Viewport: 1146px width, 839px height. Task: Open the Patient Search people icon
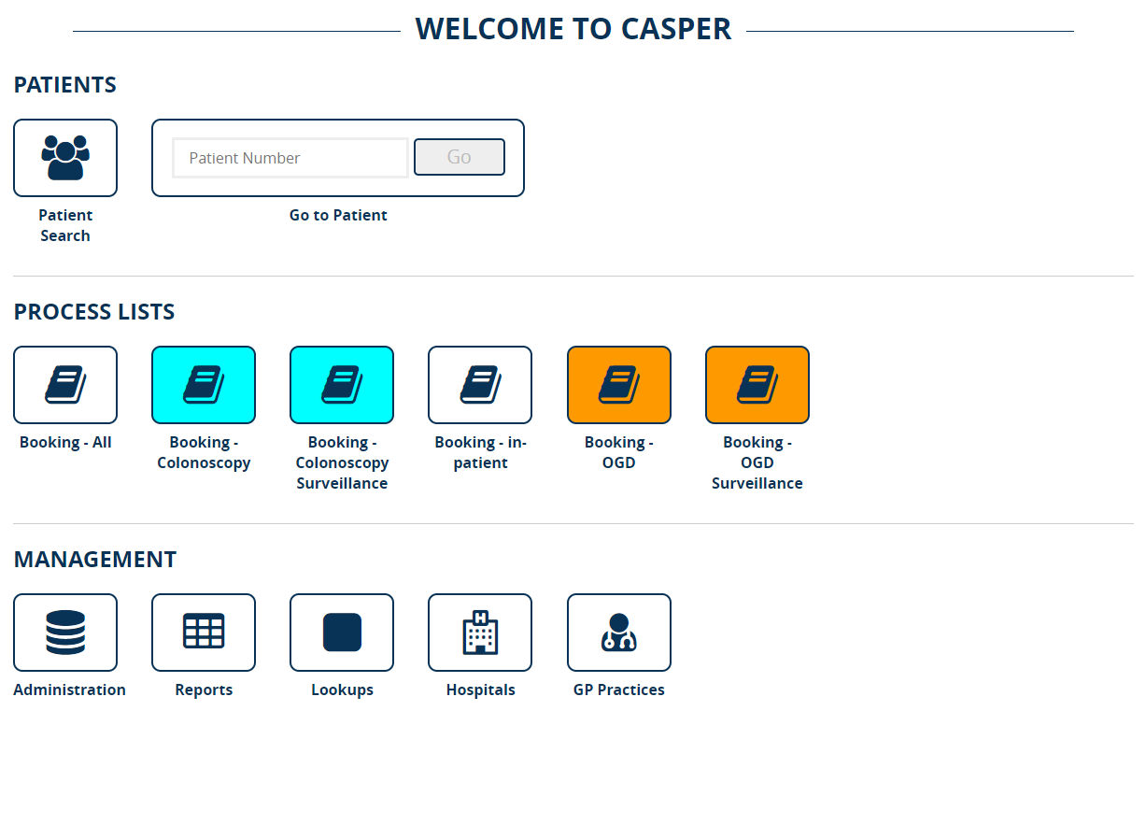click(x=65, y=158)
